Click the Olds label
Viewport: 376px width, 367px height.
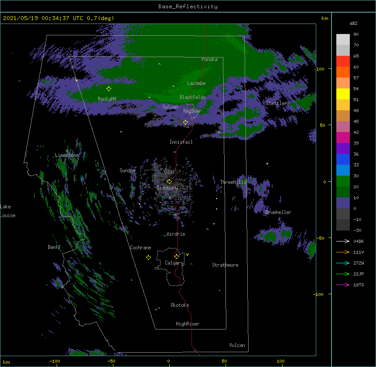click(x=169, y=172)
